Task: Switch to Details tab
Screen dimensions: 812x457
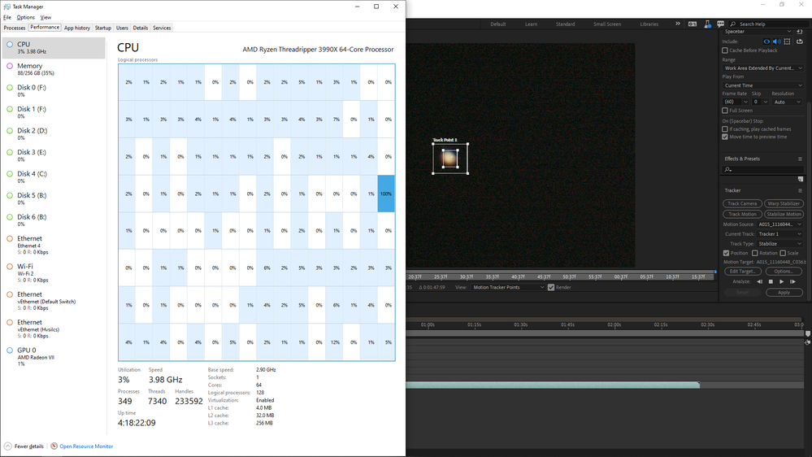Action: pos(141,28)
